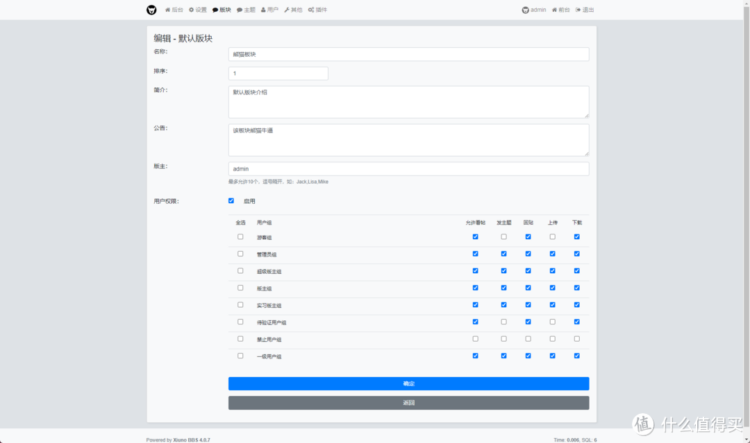
Task: Open 其他 wrench menu item
Action: [x=287, y=10]
